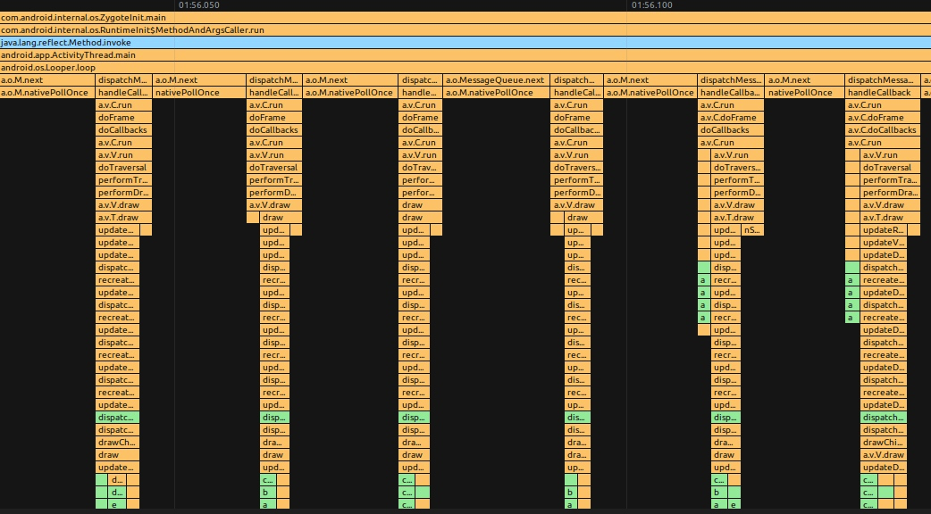Select the RuntimeInit$MethodAndArgsCaller.run frame
Image resolution: width=931 pixels, height=514 pixels.
(x=465, y=30)
